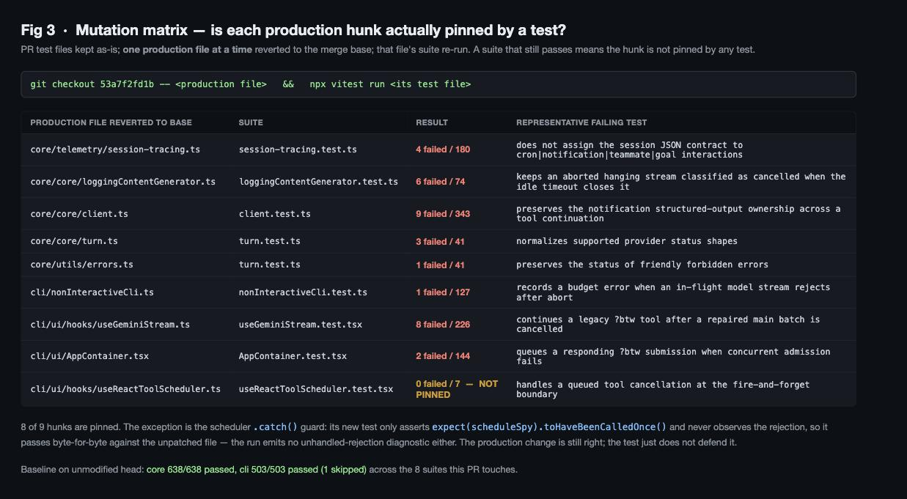Screen dimensions: 907x499
Task: Click 'continues a legacy ?btw tool' test
Action: pyautogui.click(x=668, y=325)
